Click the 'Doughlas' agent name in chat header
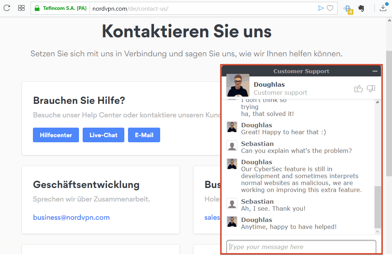The width and height of the screenshot is (392, 256). 269,84
